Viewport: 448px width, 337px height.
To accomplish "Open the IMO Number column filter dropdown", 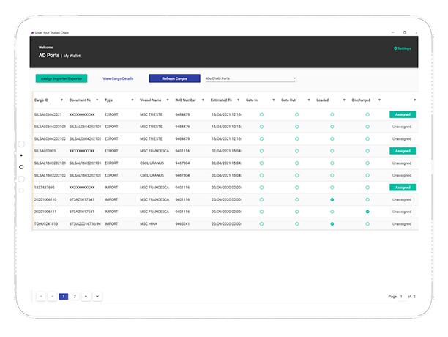I will [x=203, y=99].
